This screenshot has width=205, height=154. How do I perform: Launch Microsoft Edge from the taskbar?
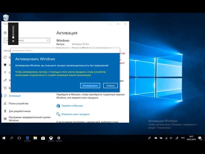(27, 138)
